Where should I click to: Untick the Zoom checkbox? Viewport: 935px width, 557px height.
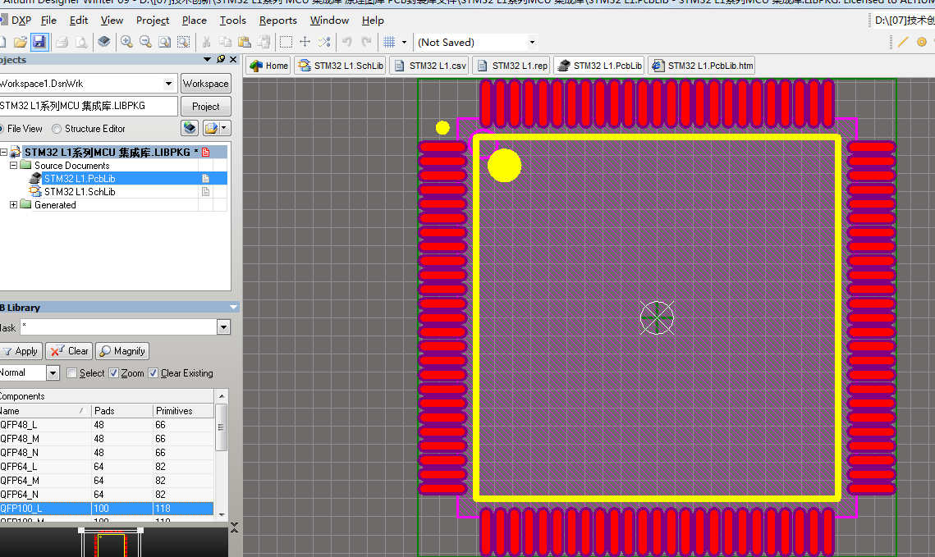coord(114,373)
